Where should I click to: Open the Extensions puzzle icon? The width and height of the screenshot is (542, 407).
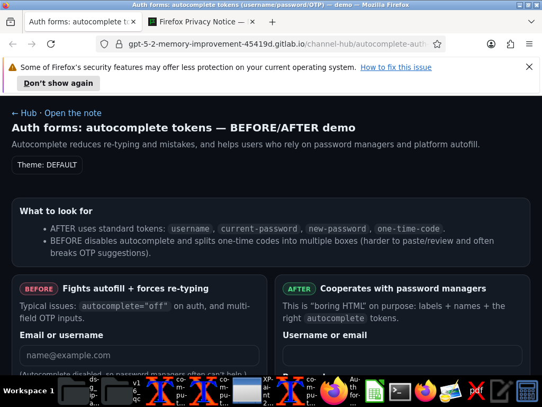pos(510,44)
